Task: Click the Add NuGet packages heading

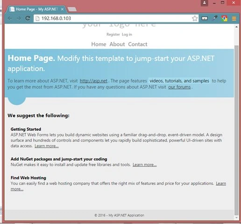Action: point(59,159)
